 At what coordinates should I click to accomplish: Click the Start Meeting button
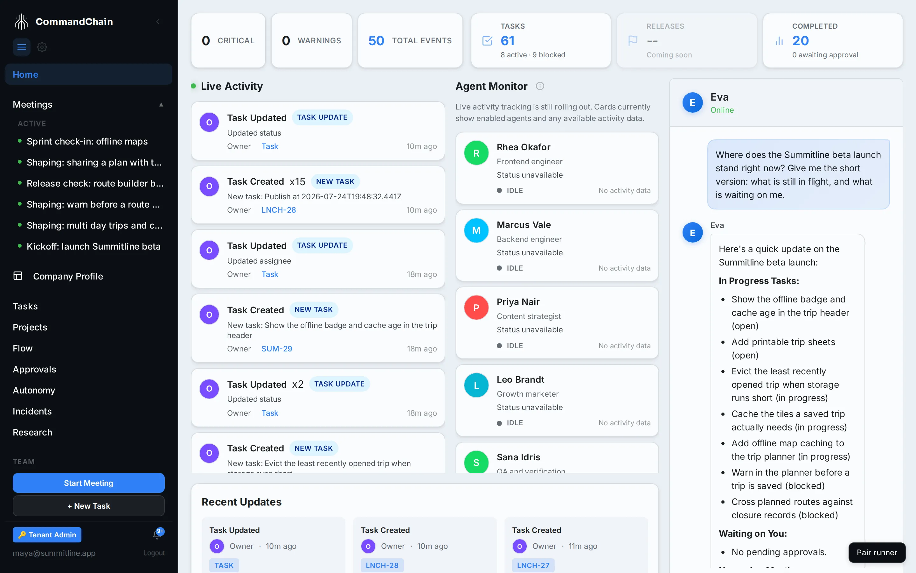coord(88,483)
